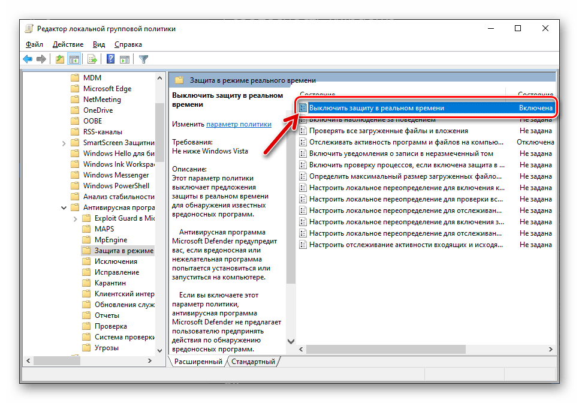Collapse the Антивирусная программа tree node
This screenshot has height=403, width=579.
click(x=64, y=207)
